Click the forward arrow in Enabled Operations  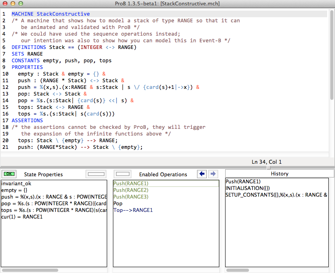(213, 174)
